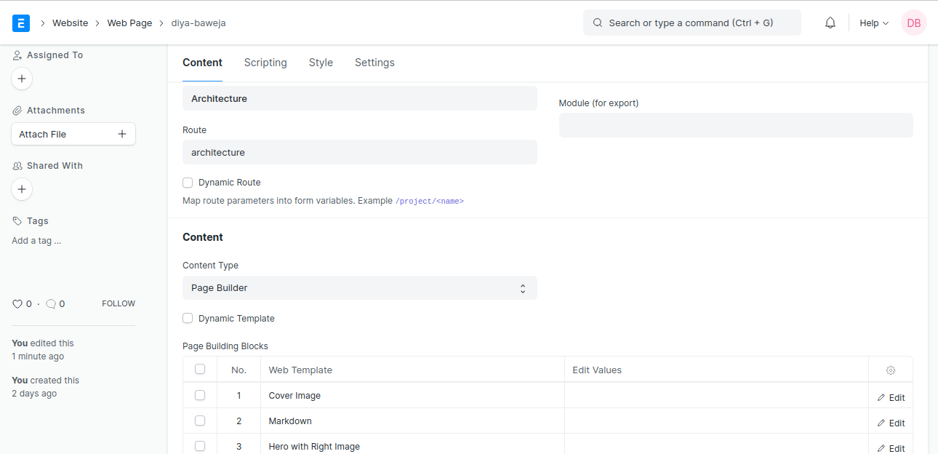Click the ERPNext home logo icon
Viewport: 938px width, 454px height.
(x=21, y=23)
